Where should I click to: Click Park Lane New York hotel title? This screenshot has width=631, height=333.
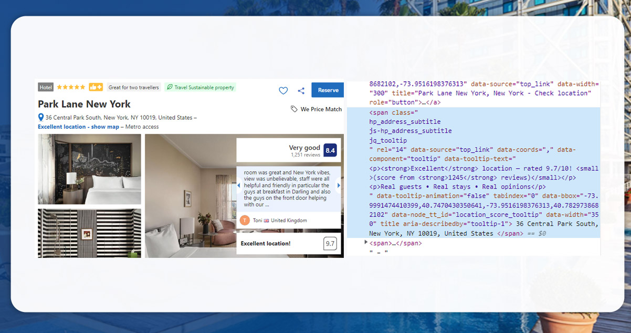coord(84,104)
